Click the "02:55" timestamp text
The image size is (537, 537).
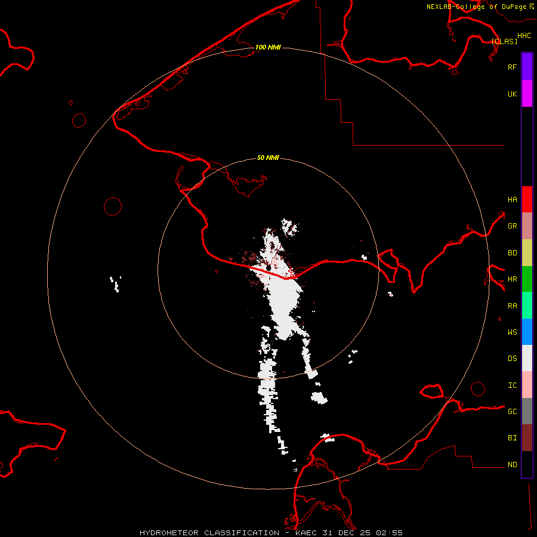point(389,533)
